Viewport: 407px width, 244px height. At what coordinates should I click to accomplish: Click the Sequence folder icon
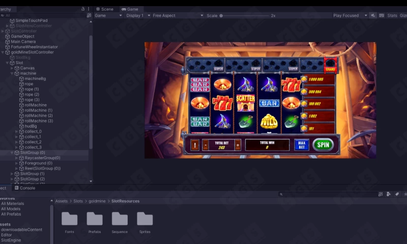click(x=120, y=219)
